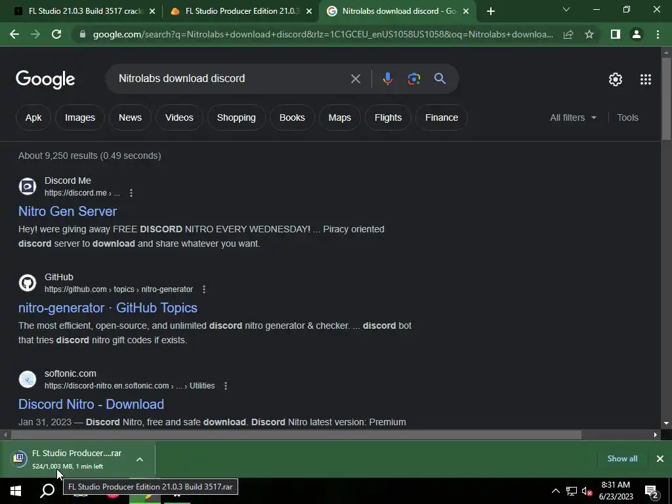Reload the page with the refresh icon

[x=56, y=34]
